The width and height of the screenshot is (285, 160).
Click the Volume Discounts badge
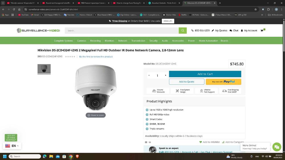[x=158, y=91]
